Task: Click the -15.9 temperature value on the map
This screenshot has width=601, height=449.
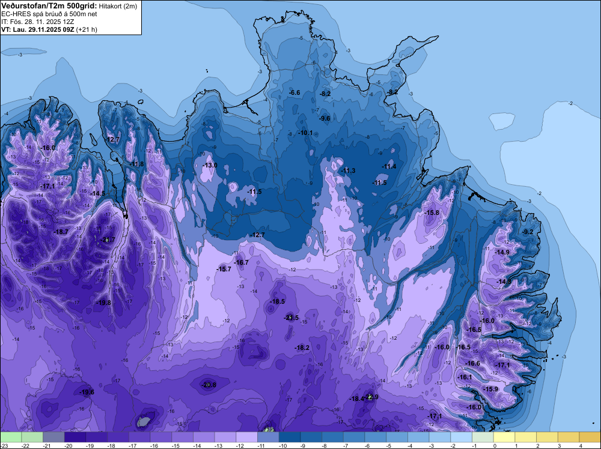Action: pyautogui.click(x=490, y=389)
